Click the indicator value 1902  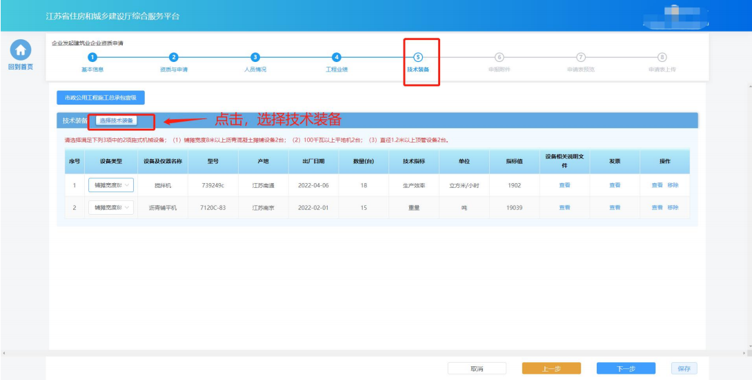515,185
